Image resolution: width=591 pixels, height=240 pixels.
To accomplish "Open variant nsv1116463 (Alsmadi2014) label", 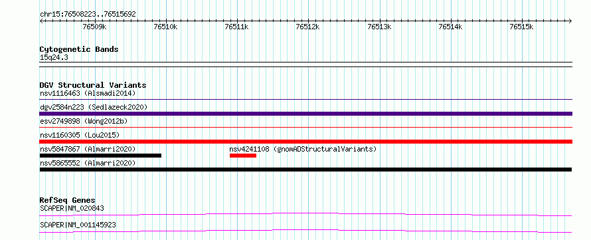I will click(x=88, y=93).
